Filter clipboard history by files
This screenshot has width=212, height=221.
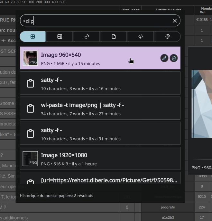point(114,37)
